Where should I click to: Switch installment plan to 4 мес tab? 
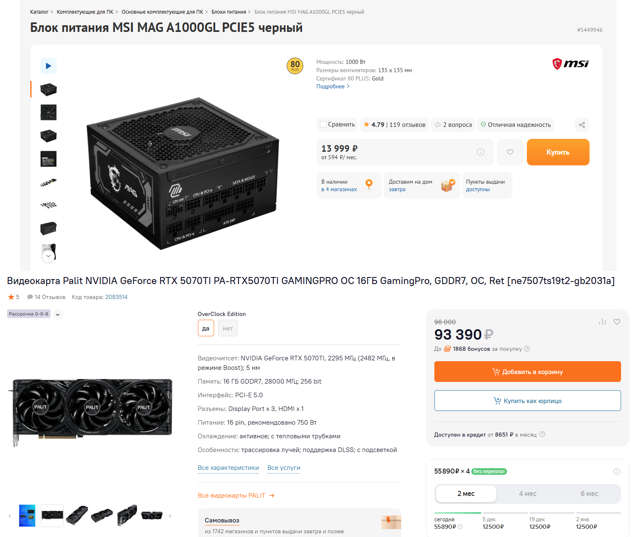tap(527, 493)
